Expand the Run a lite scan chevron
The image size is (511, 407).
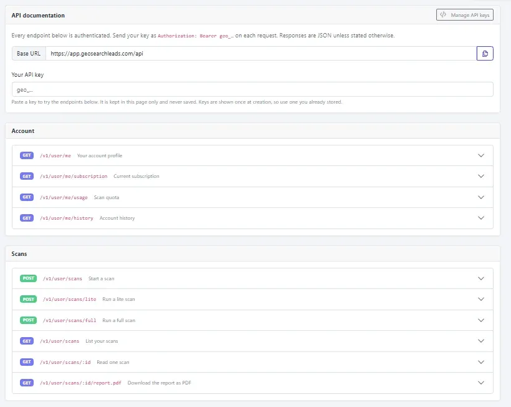[480, 299]
